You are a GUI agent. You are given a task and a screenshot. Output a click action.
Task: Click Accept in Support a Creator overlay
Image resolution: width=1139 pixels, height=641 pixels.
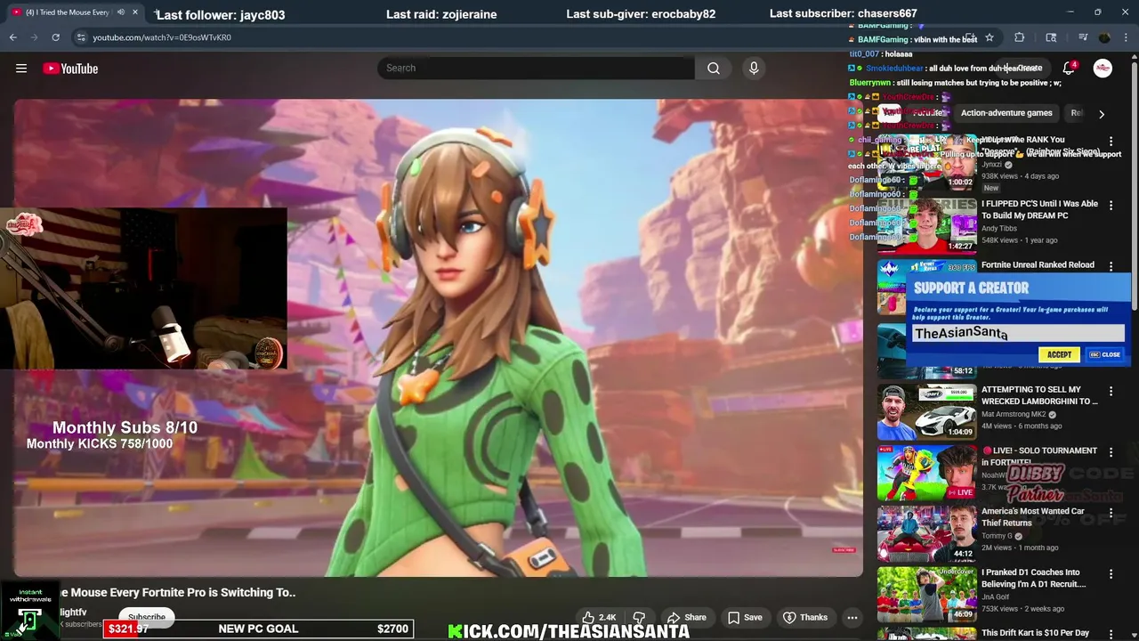[1059, 354]
